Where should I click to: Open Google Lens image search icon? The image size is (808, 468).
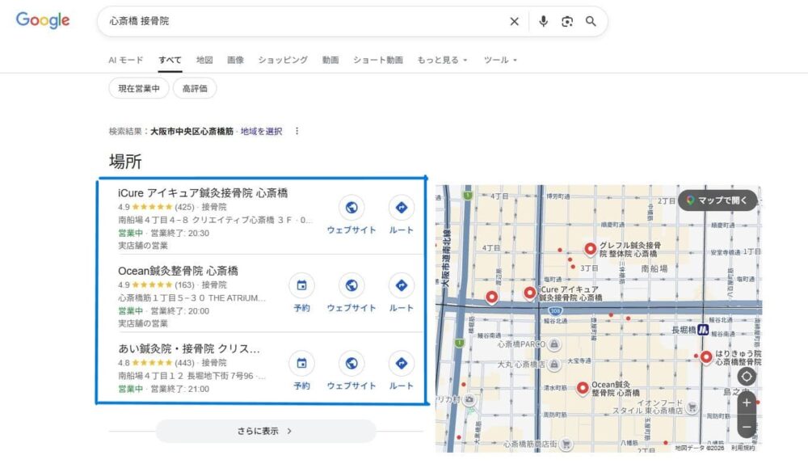click(x=567, y=22)
